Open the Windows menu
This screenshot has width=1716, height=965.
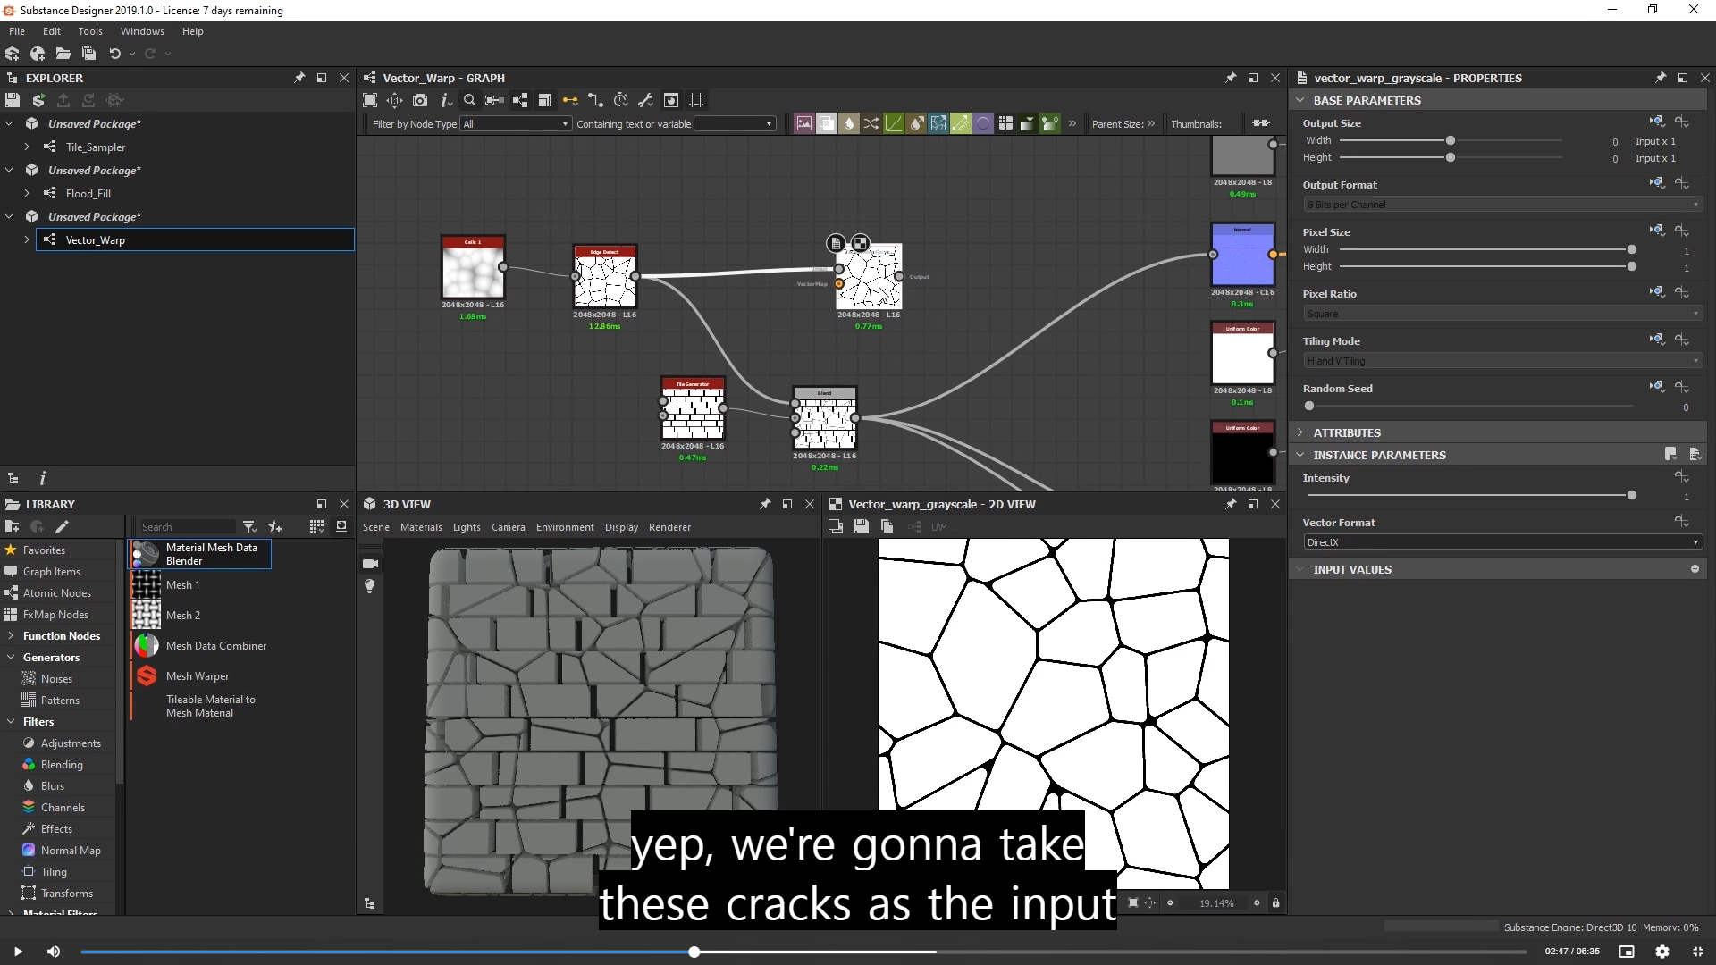pos(142,31)
